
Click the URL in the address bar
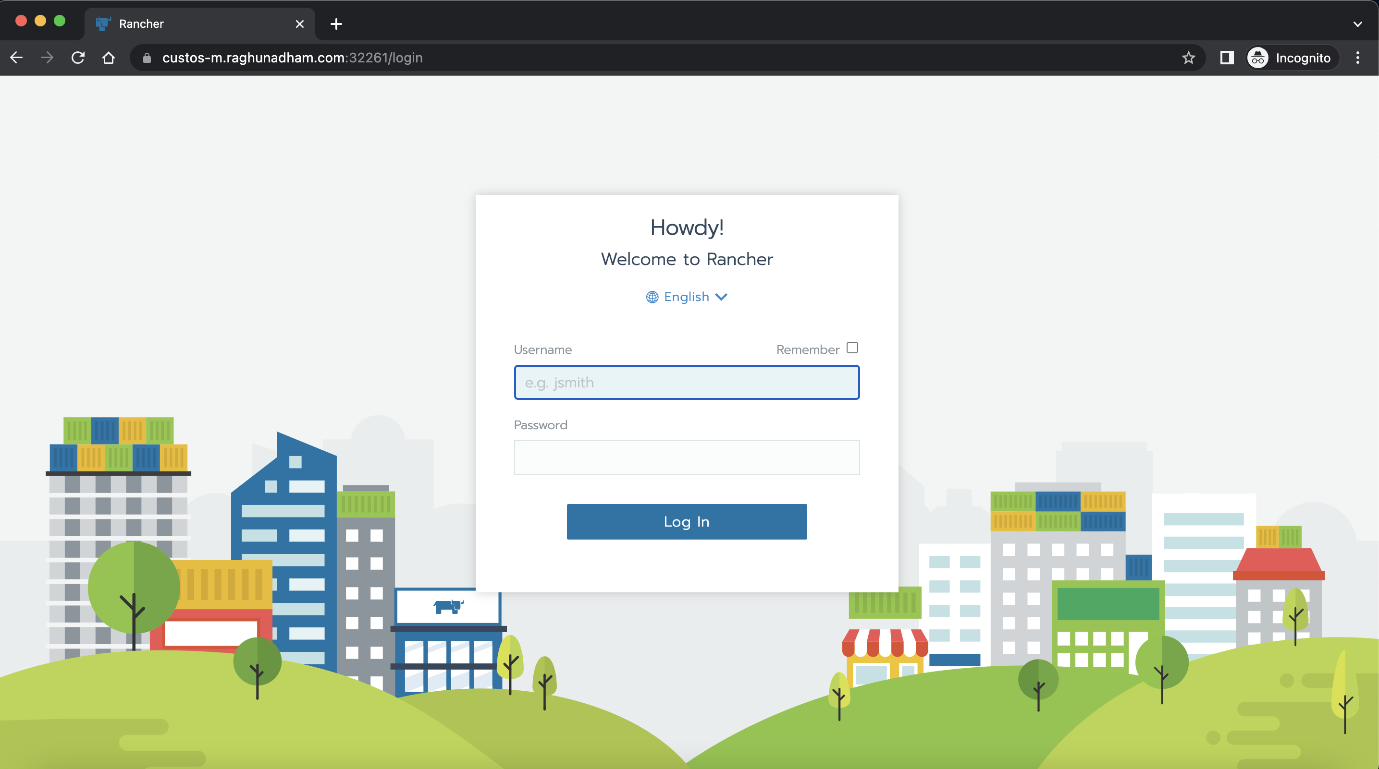click(292, 58)
